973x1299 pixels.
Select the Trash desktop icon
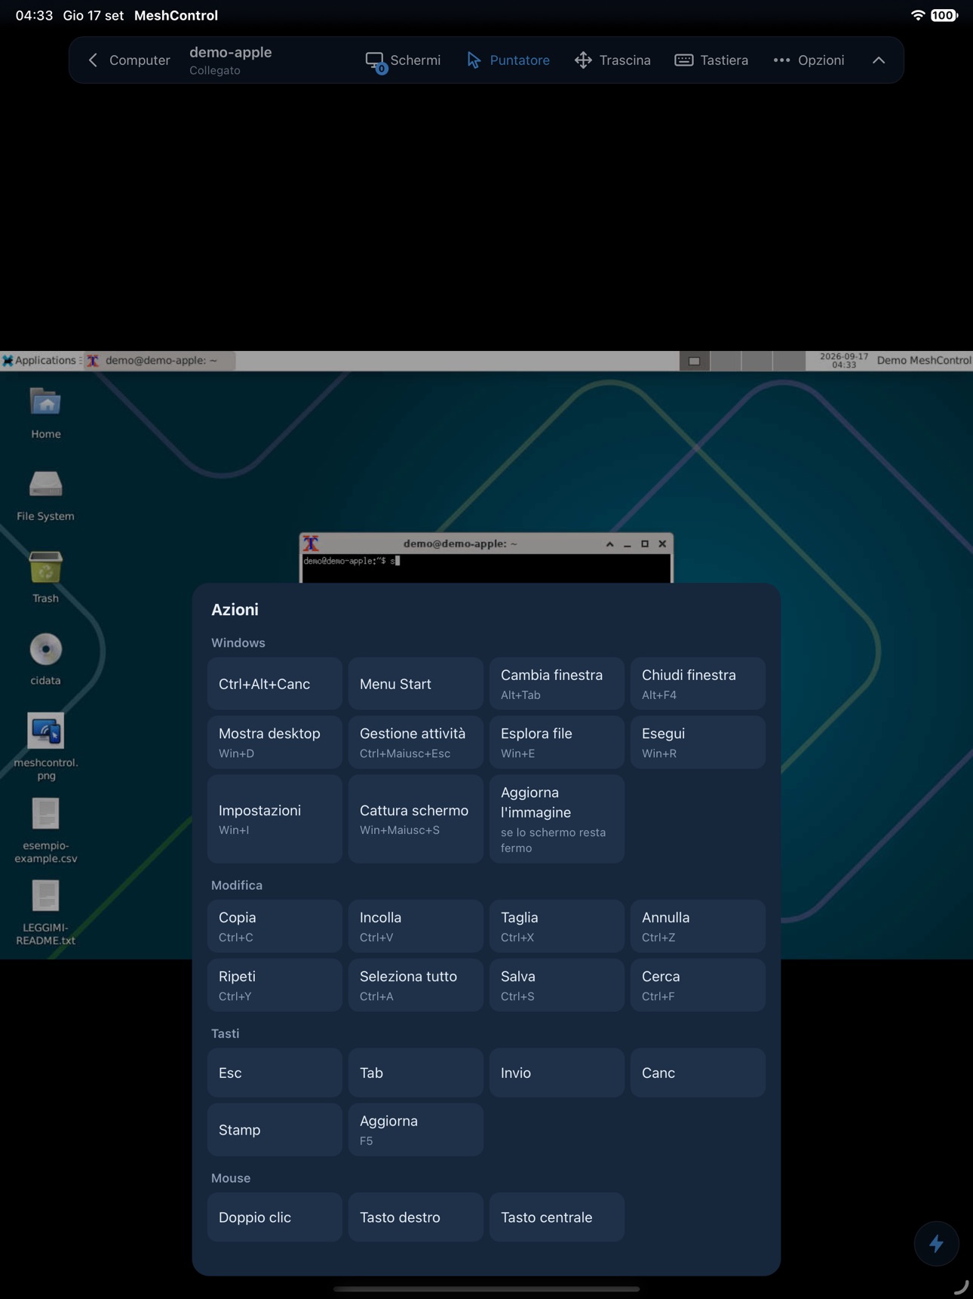point(45,577)
